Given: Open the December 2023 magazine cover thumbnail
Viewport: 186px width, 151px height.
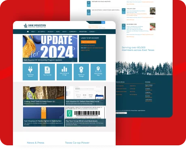Looking at the screenshot, I should [152, 27].
